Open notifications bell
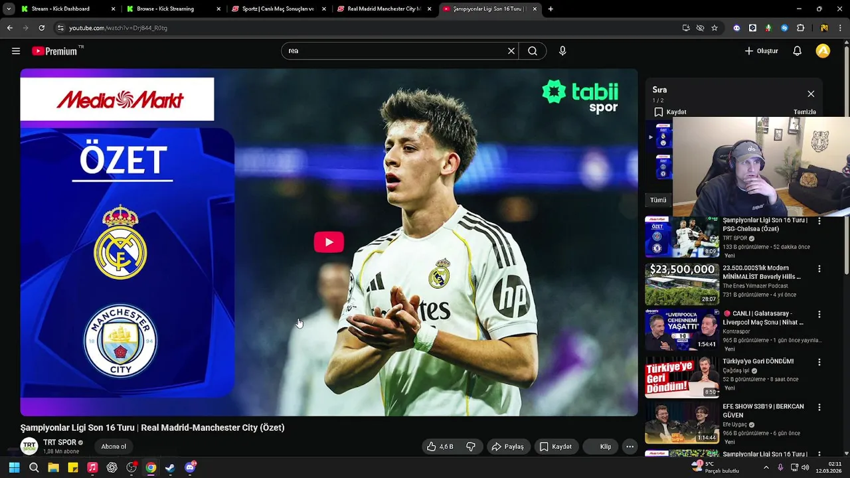 pos(798,51)
